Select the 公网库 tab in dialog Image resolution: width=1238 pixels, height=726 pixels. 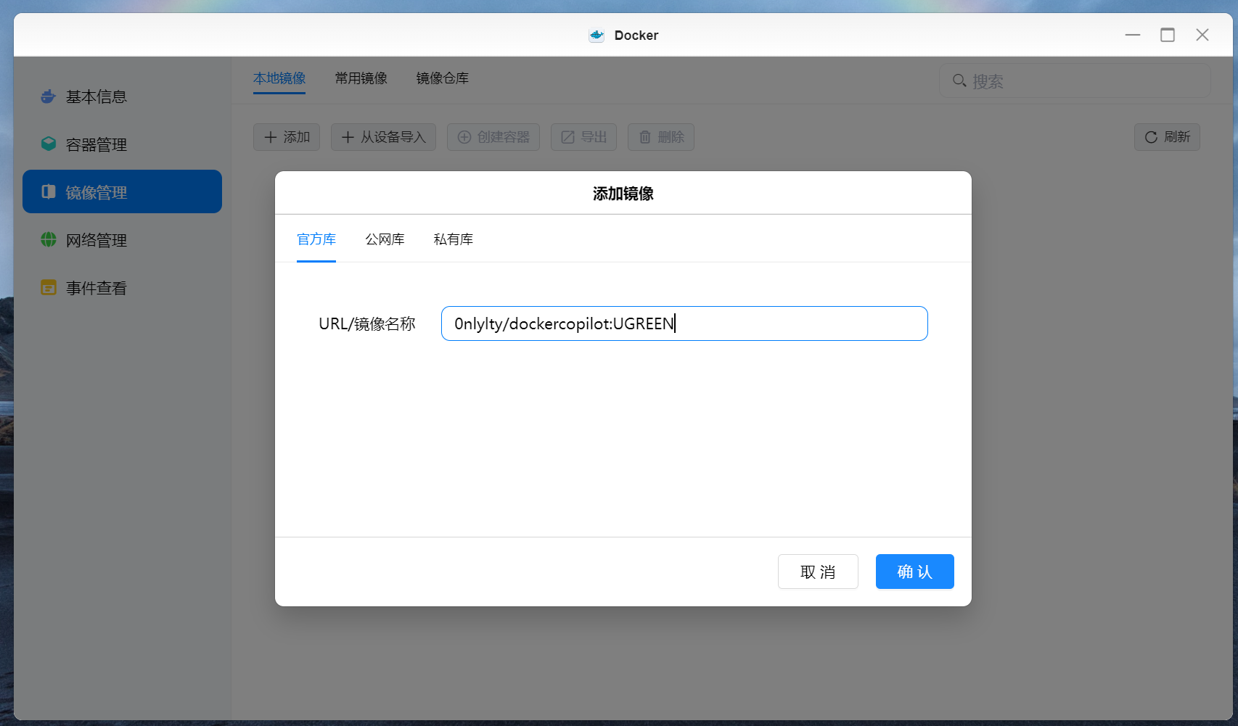pyautogui.click(x=385, y=239)
